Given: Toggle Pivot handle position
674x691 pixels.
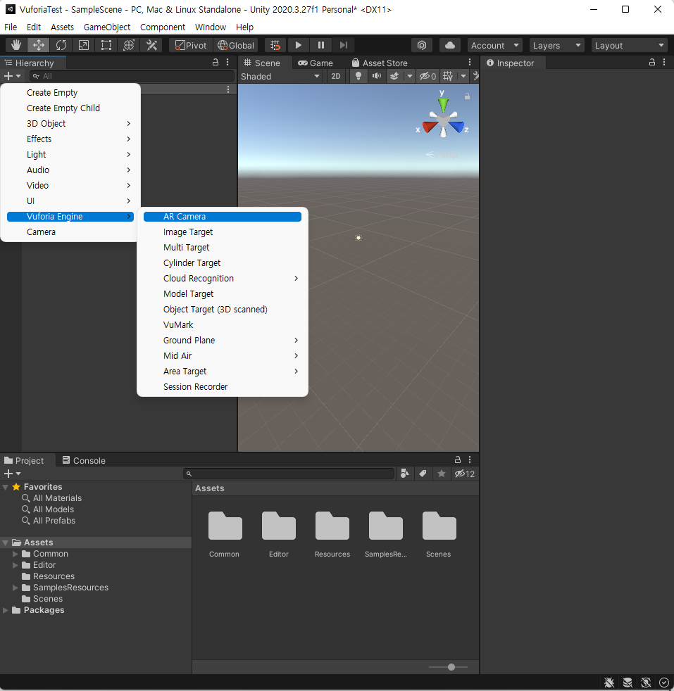Looking at the screenshot, I should 191,45.
